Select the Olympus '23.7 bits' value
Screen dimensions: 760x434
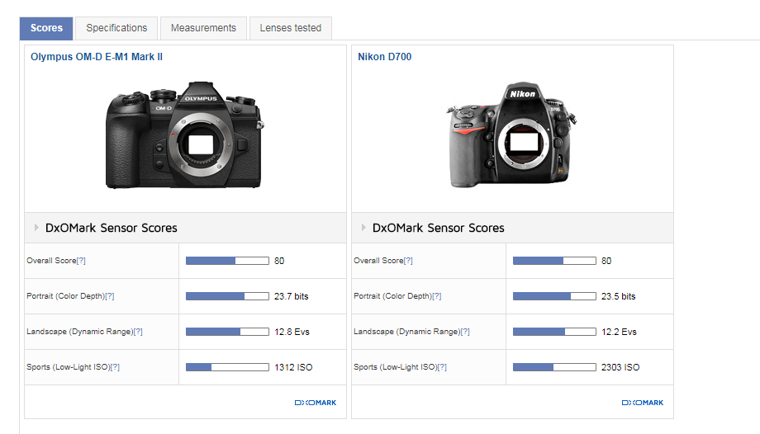pos(292,296)
